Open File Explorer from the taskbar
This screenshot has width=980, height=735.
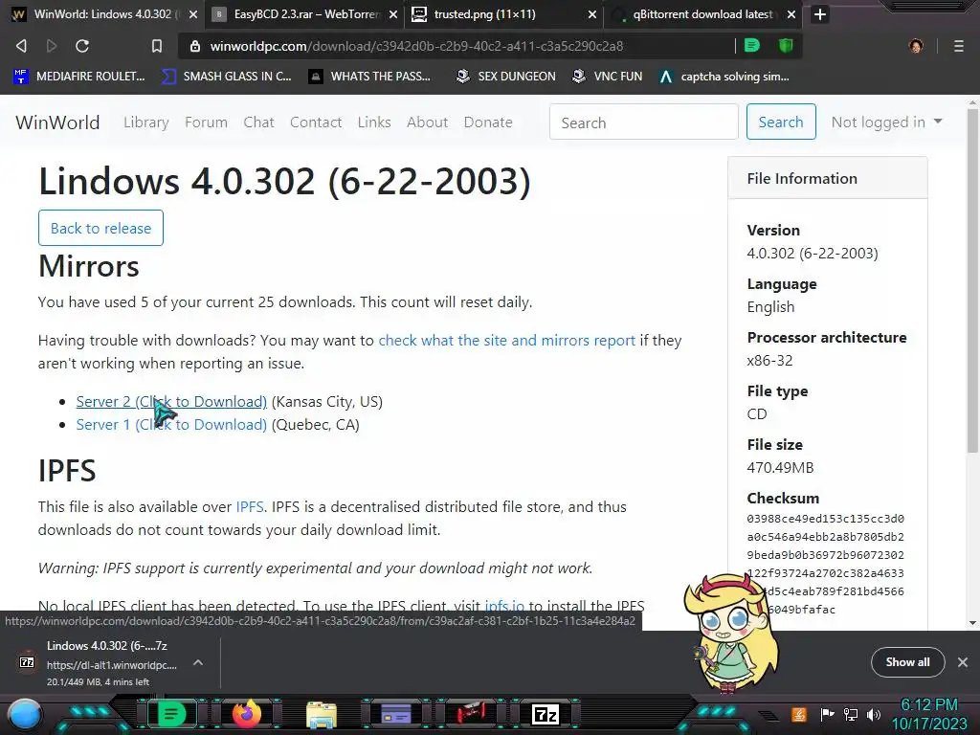[322, 715]
